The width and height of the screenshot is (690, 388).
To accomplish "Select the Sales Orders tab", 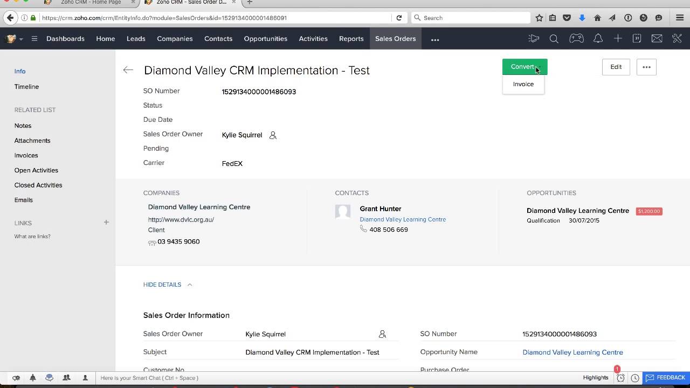I will pyautogui.click(x=395, y=39).
